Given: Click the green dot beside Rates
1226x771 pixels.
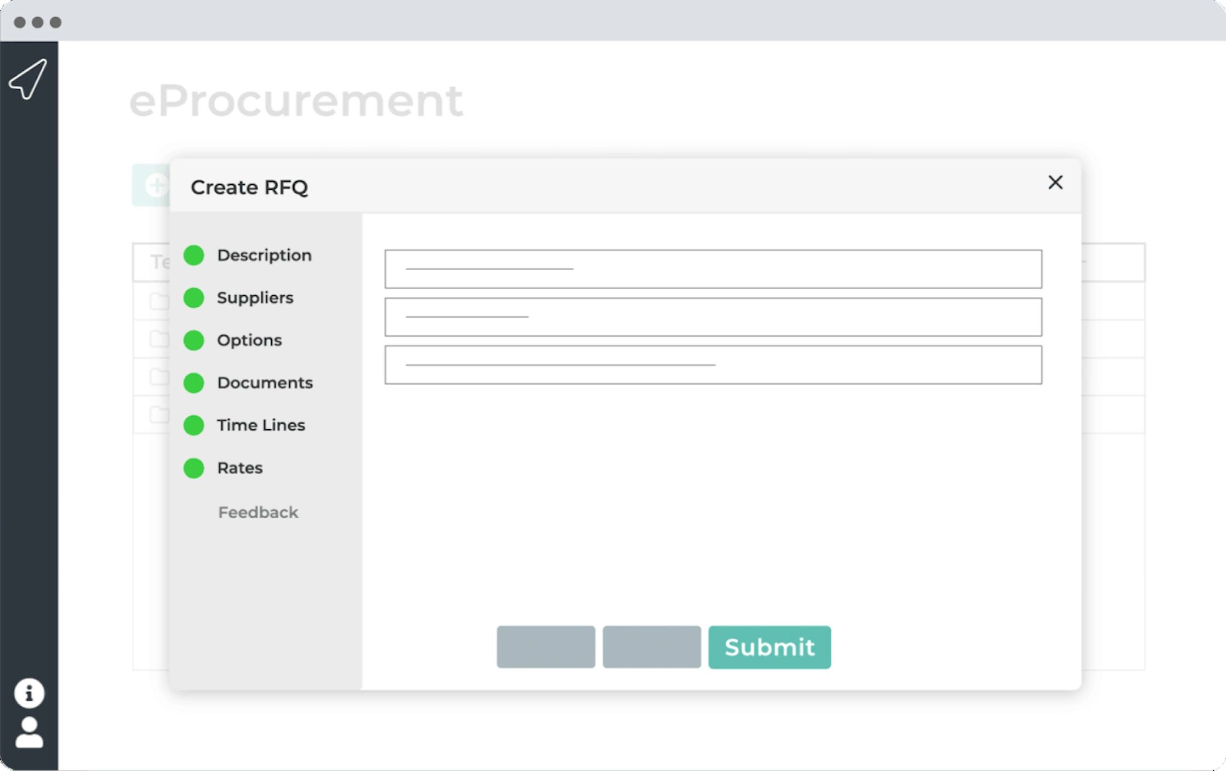Looking at the screenshot, I should pos(194,468).
